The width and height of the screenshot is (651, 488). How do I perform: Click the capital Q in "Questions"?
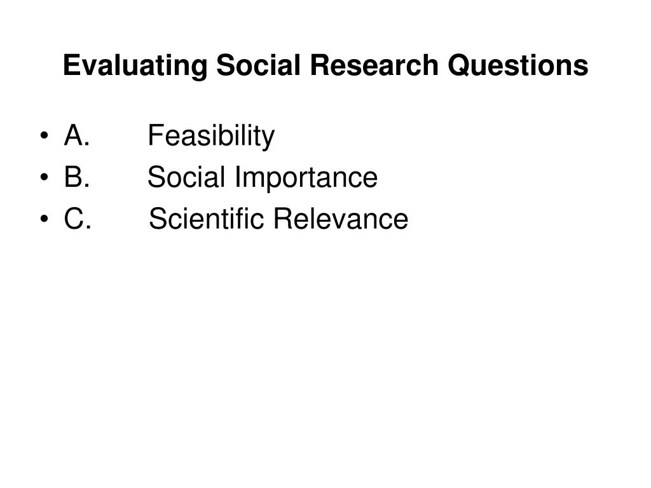pos(459,65)
